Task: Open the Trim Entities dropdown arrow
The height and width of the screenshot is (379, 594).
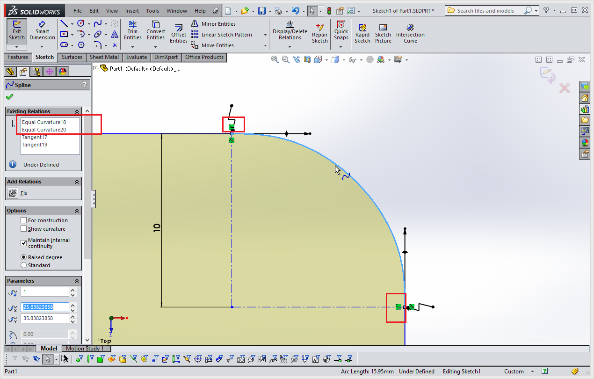Action: (133, 46)
